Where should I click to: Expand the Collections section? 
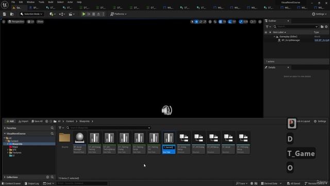pos(5,177)
